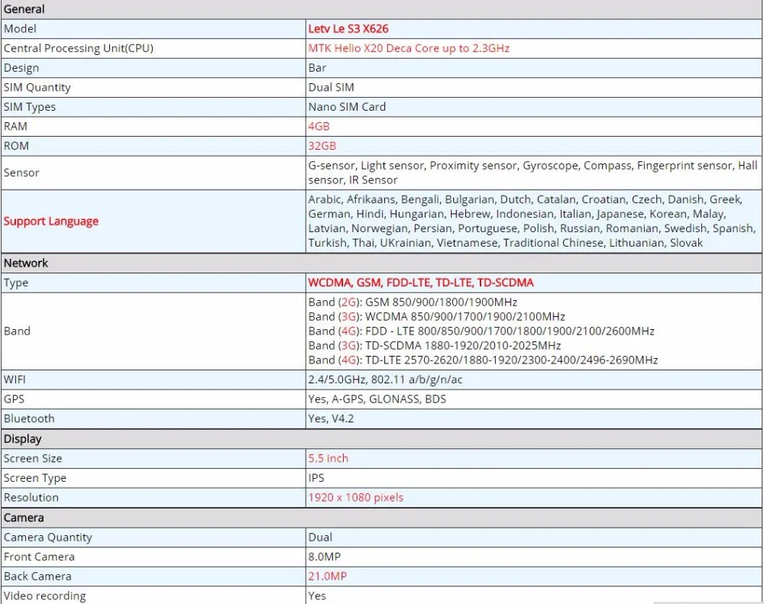Click the 'WIFI' row label
This screenshot has height=604, width=764.
pos(15,380)
